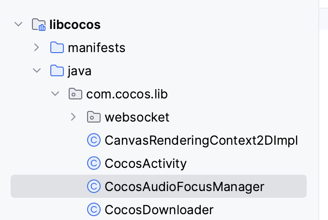Expand the websocket package

tap(74, 117)
